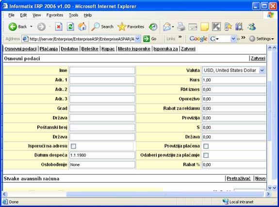Click the horizontal scrollbar thumb
This screenshot has height=207, width=279.
click(165, 194)
